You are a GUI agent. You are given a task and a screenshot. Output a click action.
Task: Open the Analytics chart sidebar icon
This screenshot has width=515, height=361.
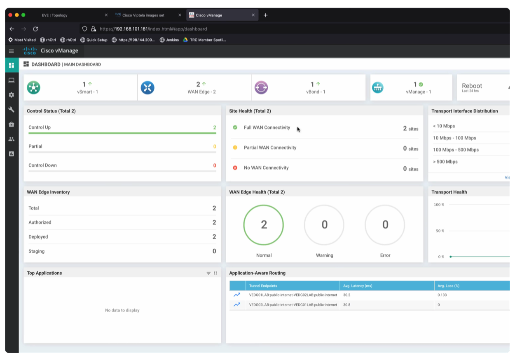coord(12,154)
